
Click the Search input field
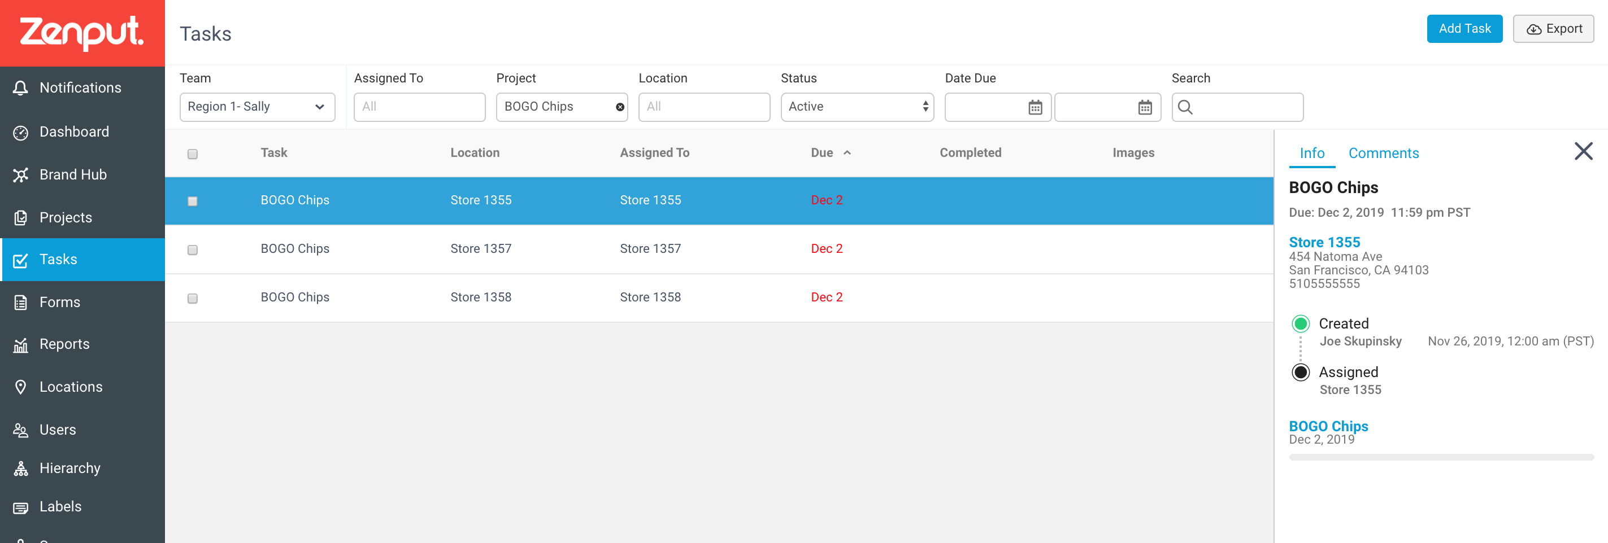1237,107
